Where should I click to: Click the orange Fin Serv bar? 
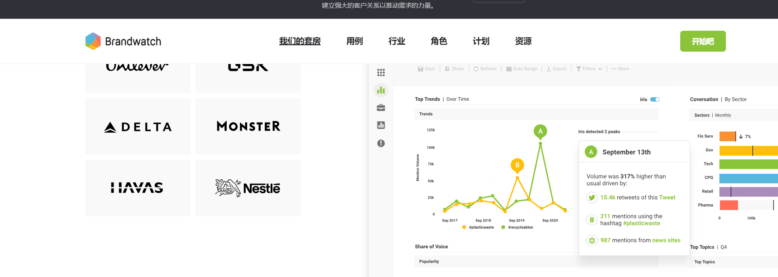[727, 137]
